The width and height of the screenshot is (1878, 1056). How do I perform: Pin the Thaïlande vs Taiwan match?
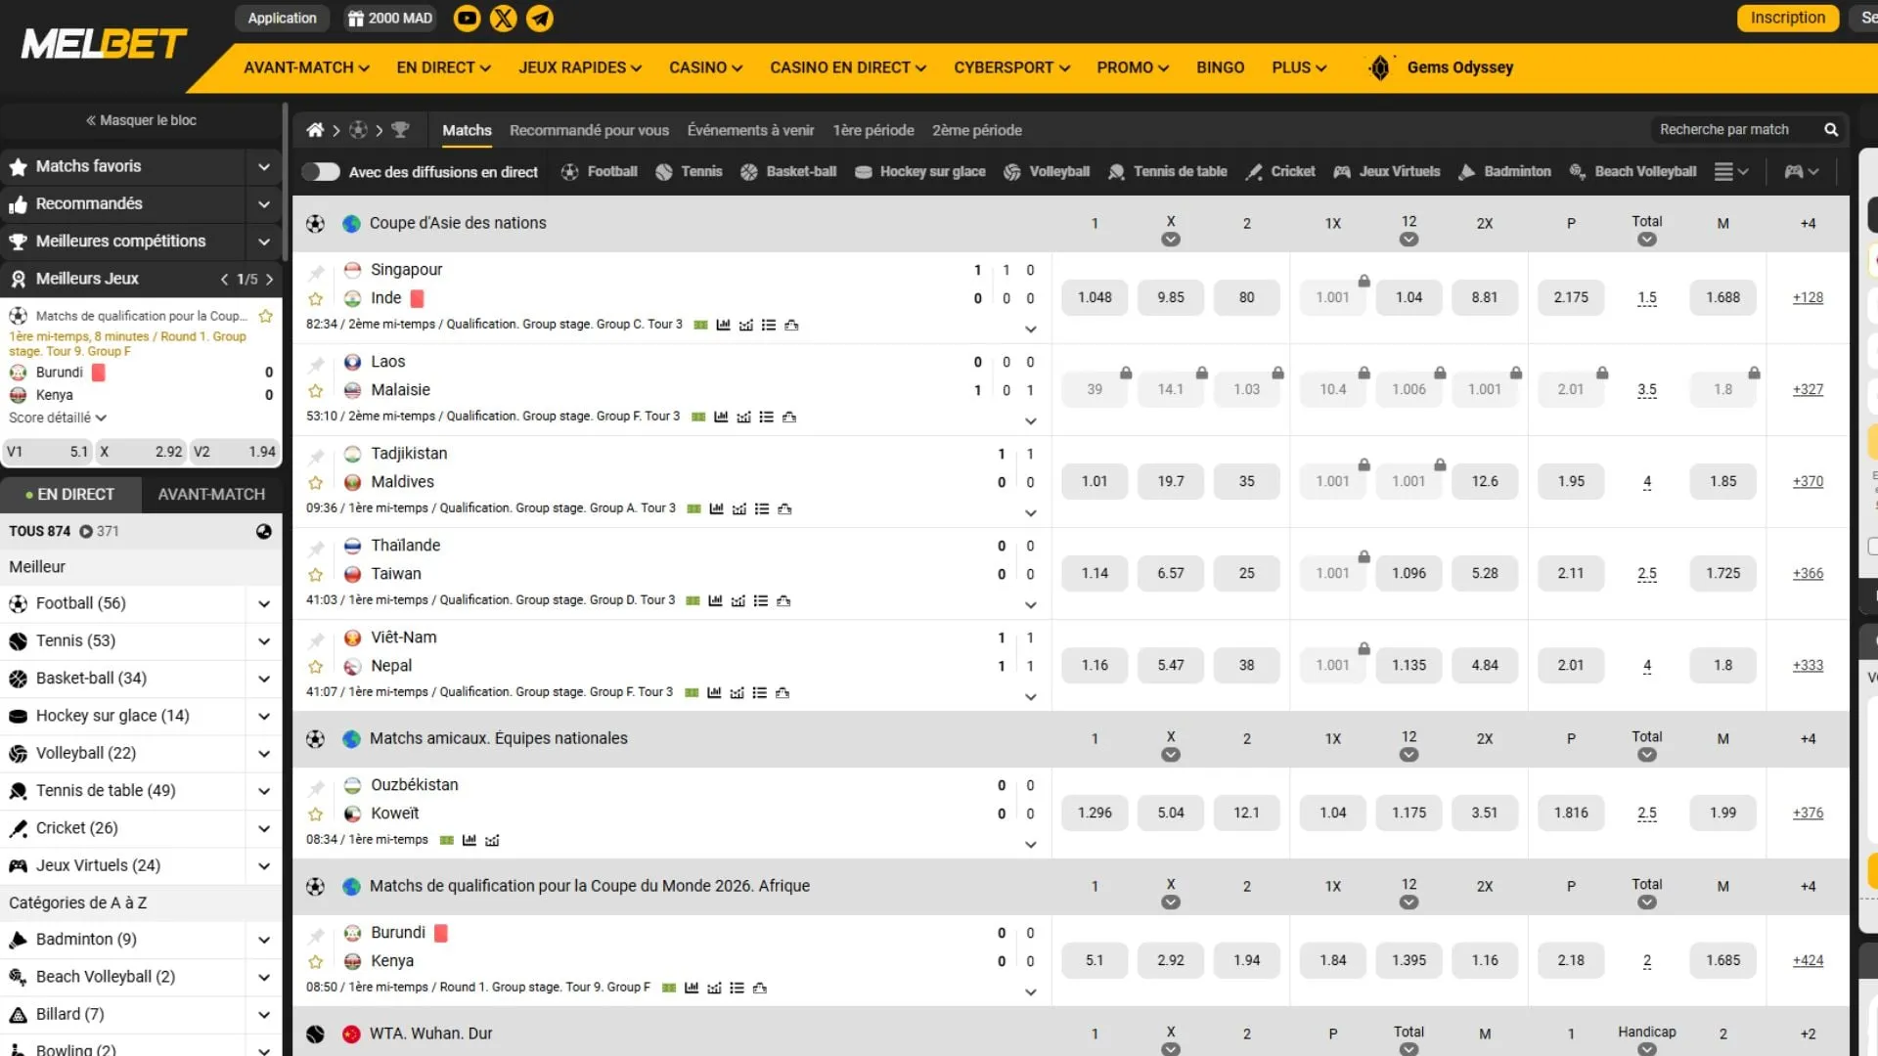click(316, 548)
